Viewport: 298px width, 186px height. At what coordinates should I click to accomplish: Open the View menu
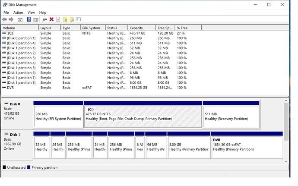(x=31, y=13)
